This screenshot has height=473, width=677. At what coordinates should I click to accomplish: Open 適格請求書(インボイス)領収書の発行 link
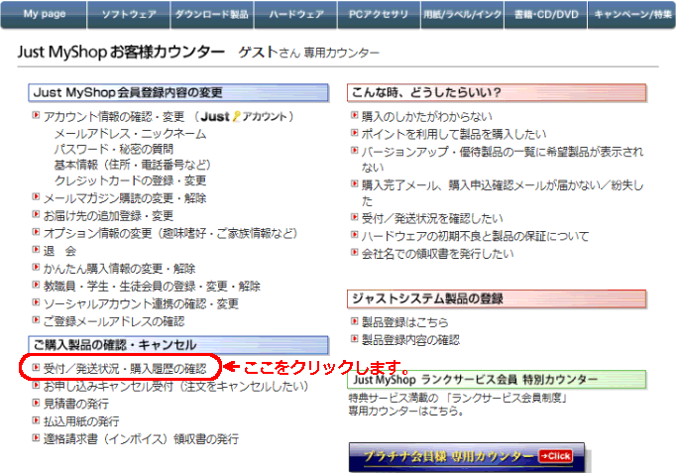141,439
